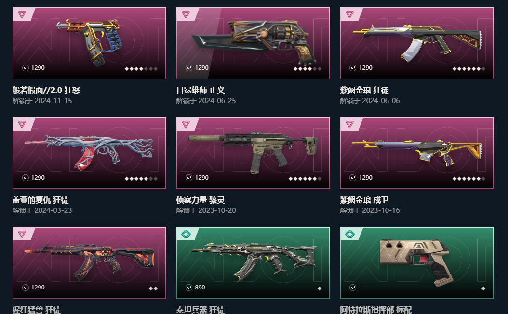
Task: Click level diamonds on 紫阙金琅 戍卫 card
Action: tap(469, 179)
